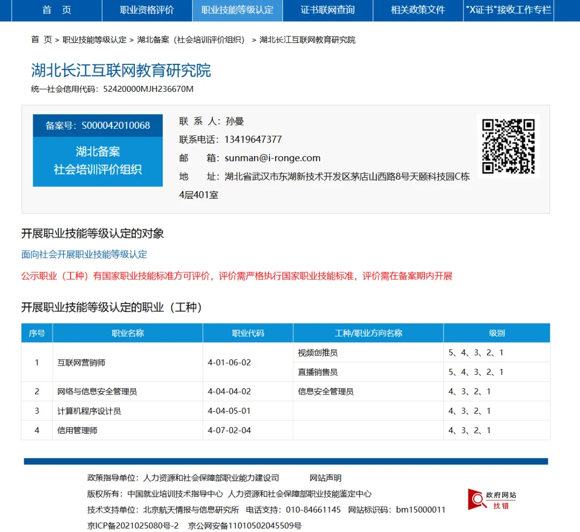Click the 职业技能等级认定 breadcrumb link
The width and height of the screenshot is (580, 532).
[95, 40]
